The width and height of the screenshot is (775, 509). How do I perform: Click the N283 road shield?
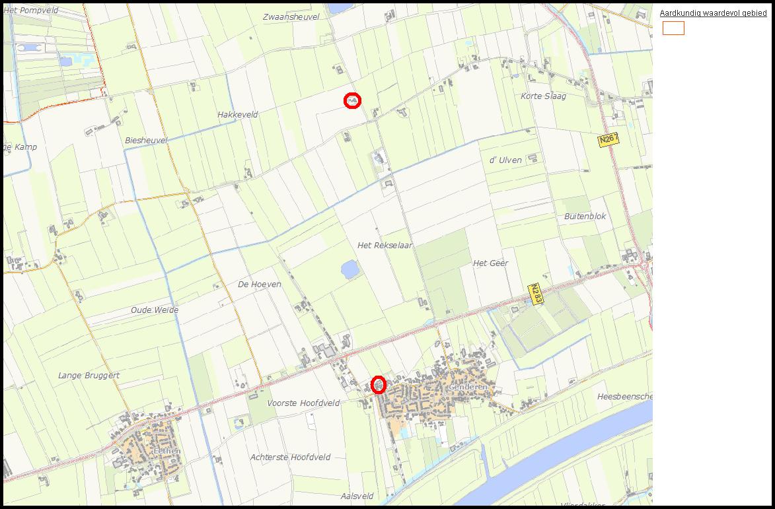point(535,294)
